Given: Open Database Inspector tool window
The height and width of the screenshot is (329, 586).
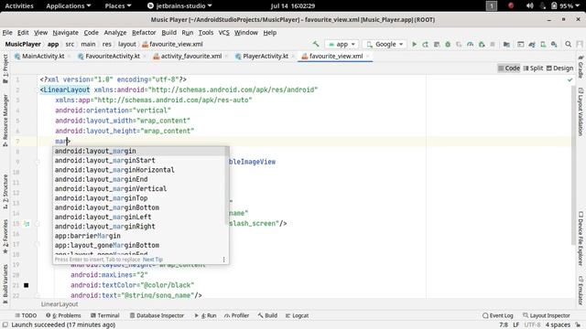Looking at the screenshot, I should click(x=157, y=315).
